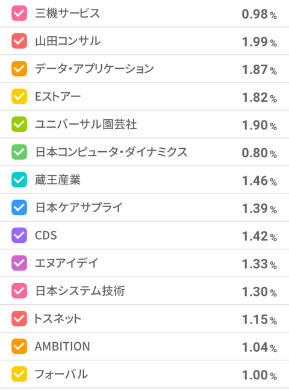Select the CDS row label
289x391 pixels.
click(x=46, y=236)
